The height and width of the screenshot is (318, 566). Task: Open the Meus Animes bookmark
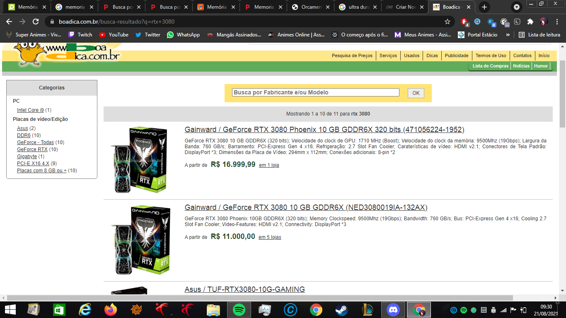pyautogui.click(x=422, y=35)
